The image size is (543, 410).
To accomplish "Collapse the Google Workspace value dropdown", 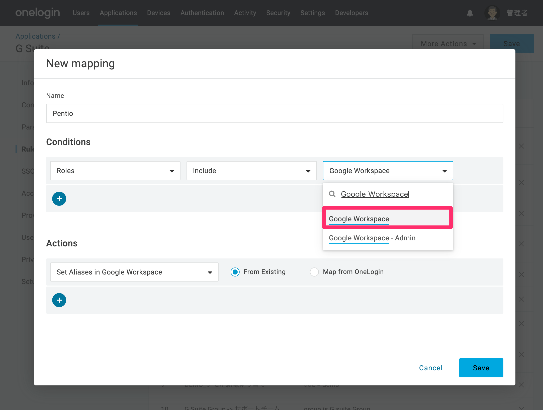I will [x=388, y=171].
